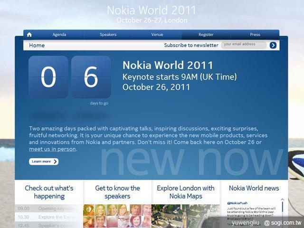The width and height of the screenshot is (304, 228).
Task: Select the 09.00 Opening keynote agenda row
Action: tap(49, 209)
